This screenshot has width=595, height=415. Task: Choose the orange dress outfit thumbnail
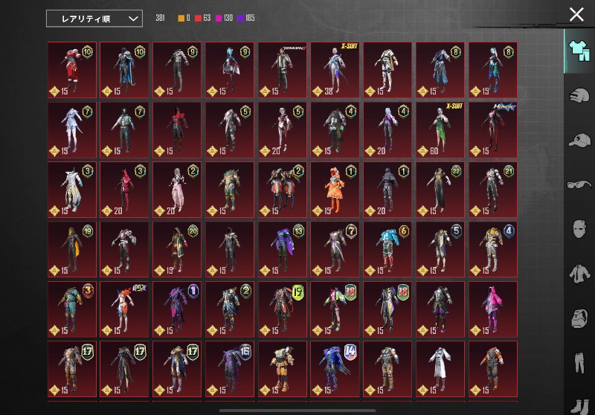click(x=335, y=190)
